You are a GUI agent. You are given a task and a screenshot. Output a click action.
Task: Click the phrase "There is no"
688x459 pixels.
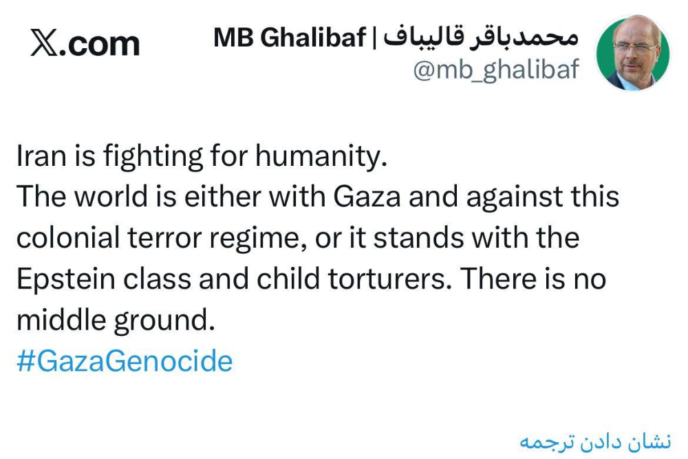(533, 279)
